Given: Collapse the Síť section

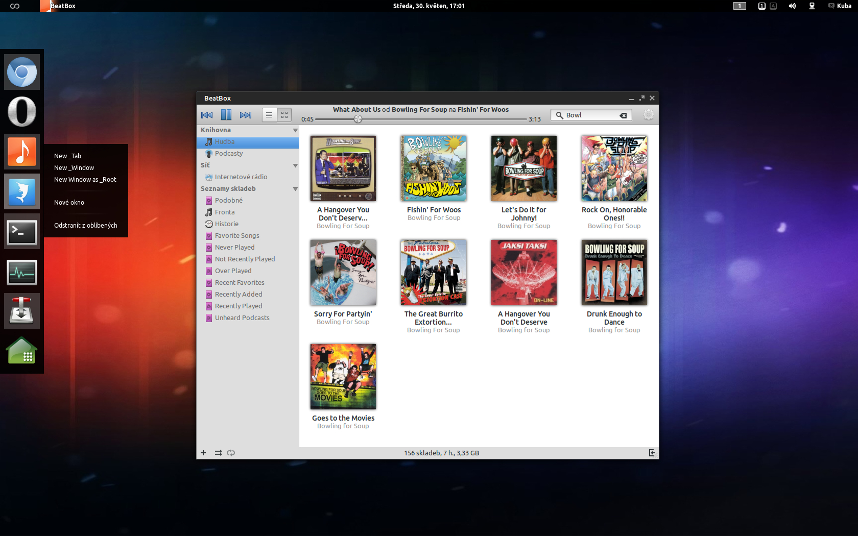Looking at the screenshot, I should [x=295, y=165].
